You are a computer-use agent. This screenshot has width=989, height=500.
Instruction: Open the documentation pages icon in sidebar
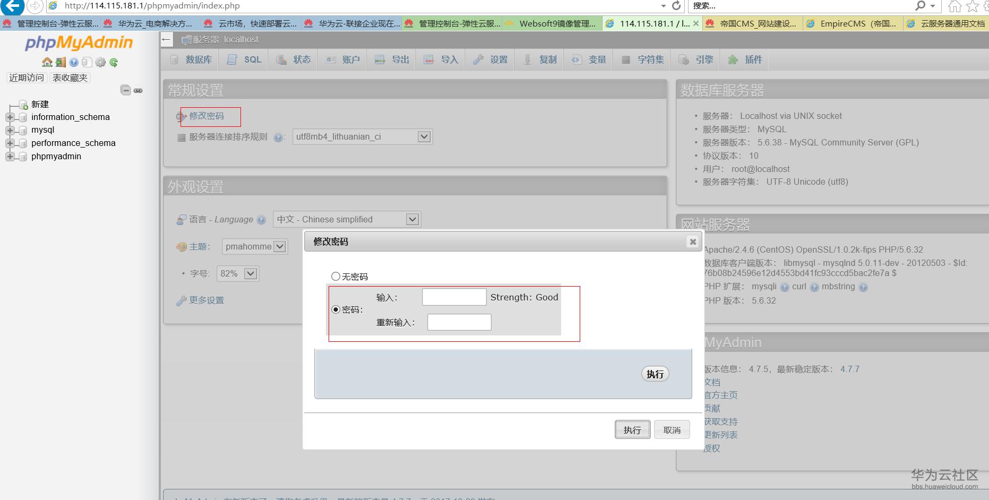tap(87, 62)
